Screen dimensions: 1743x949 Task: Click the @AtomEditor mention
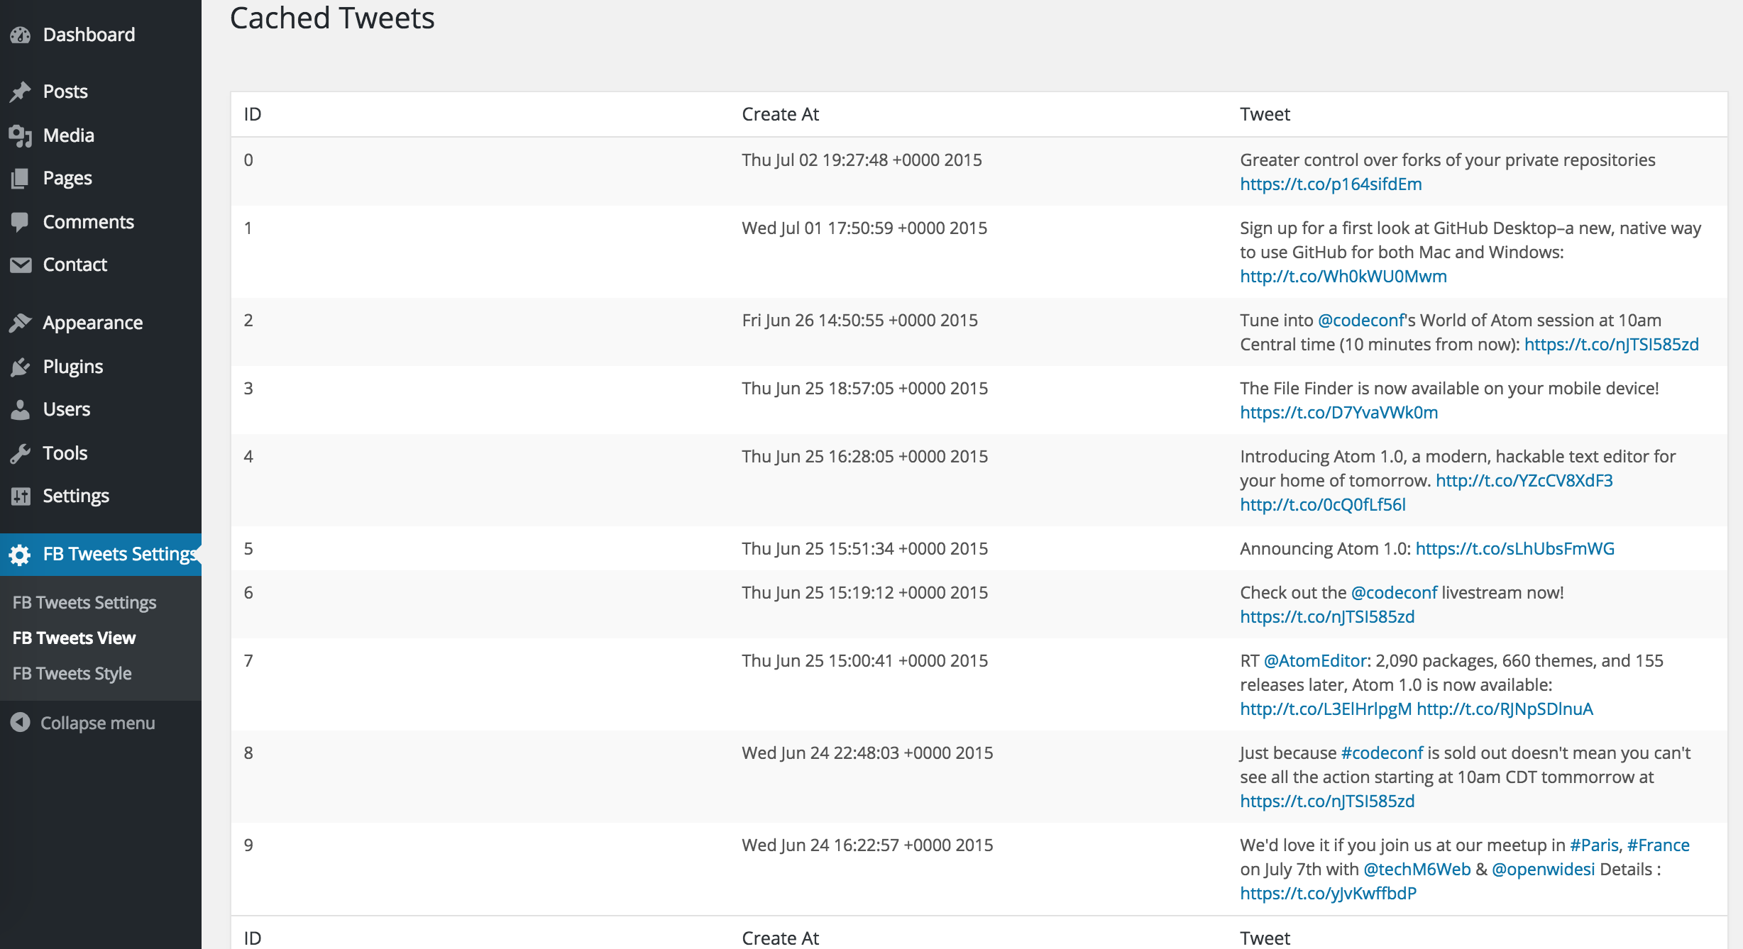(x=1315, y=661)
